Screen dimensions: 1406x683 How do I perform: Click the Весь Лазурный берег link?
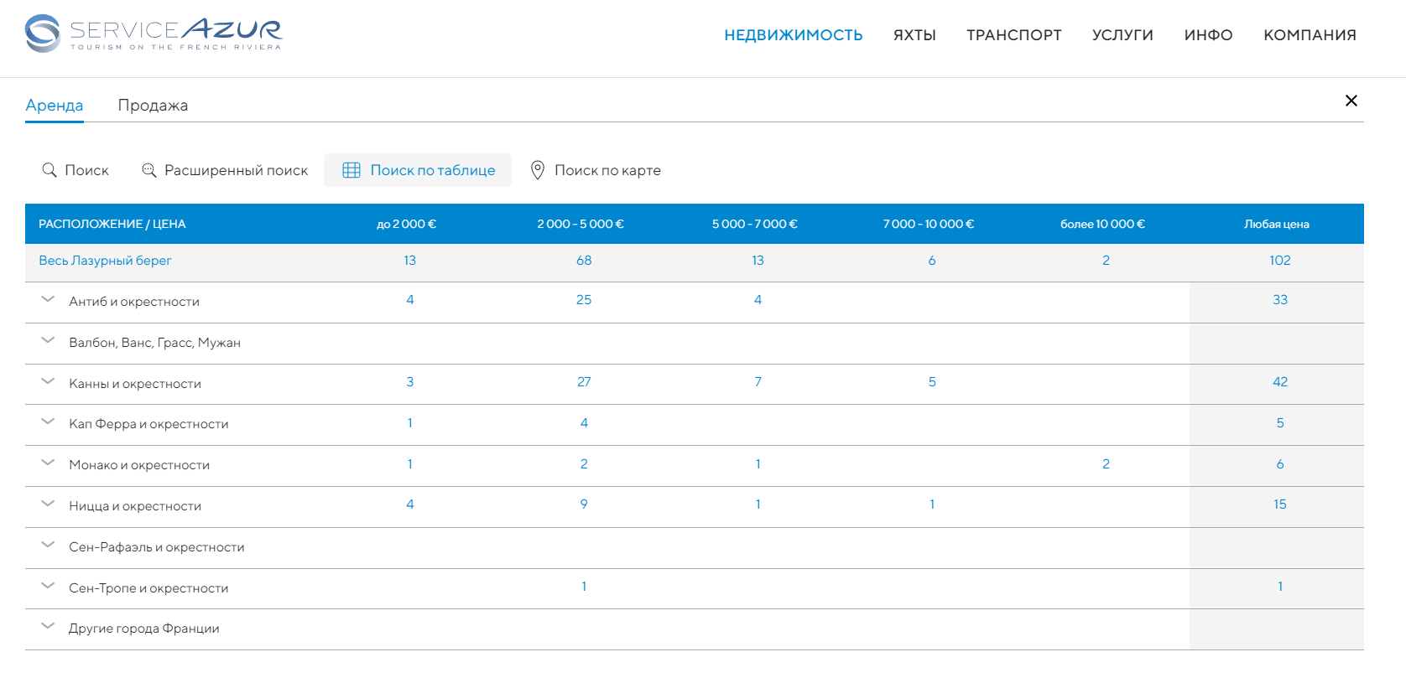[x=105, y=261]
